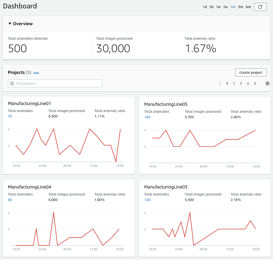273x260 pixels.
Task: Open the 140 anomalies link for ManufacturingLine05
Action: point(147,117)
